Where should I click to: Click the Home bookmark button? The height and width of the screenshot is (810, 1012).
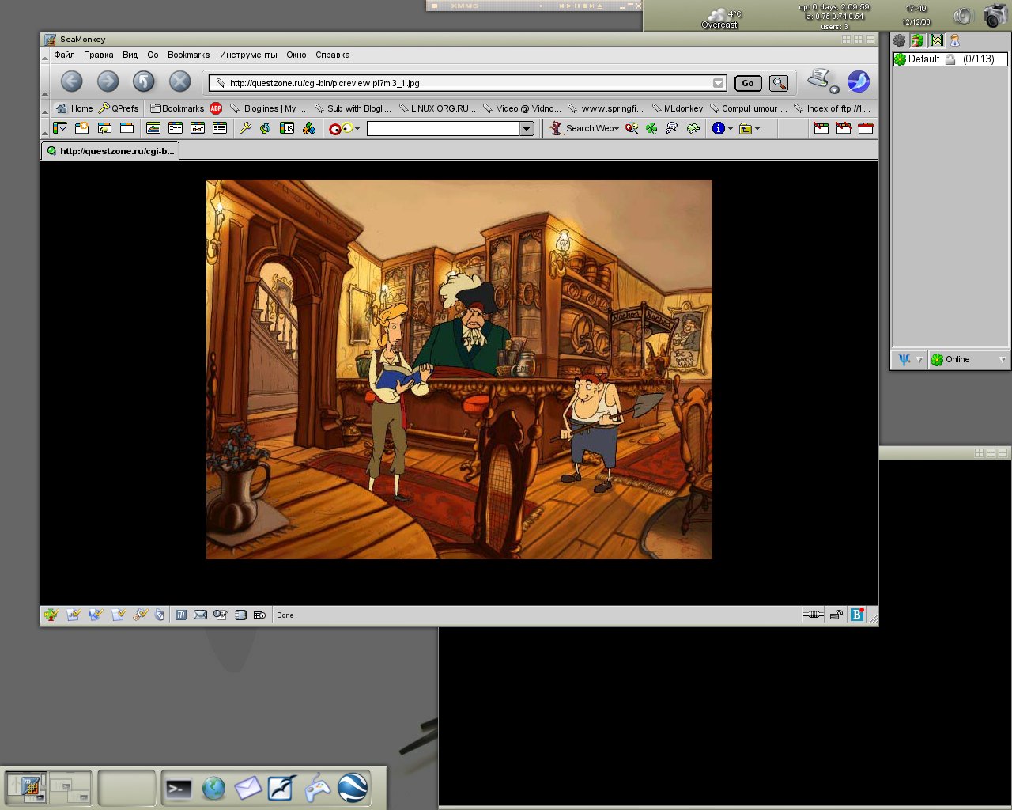pyautogui.click(x=74, y=108)
